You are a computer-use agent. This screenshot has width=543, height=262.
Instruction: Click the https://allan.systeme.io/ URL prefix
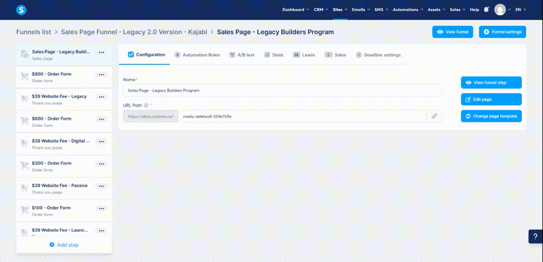[x=151, y=117]
